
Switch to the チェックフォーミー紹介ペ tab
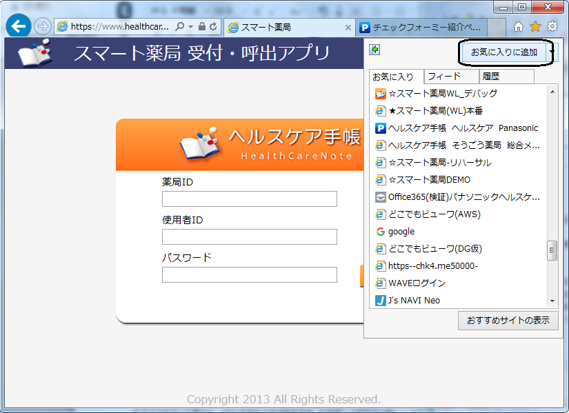click(x=421, y=27)
